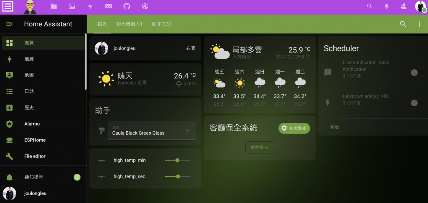428x203 pixels.
Task: Click high_temp_min label
Action: pos(130,160)
